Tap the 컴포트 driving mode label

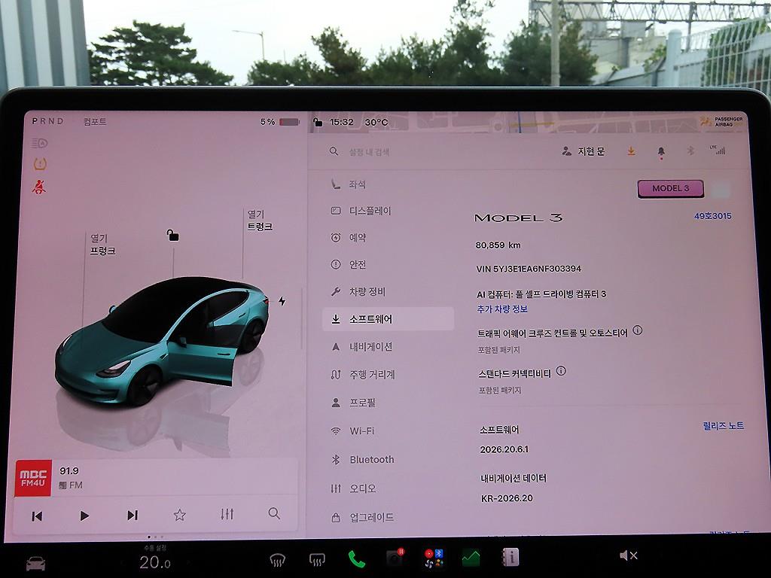coord(95,121)
